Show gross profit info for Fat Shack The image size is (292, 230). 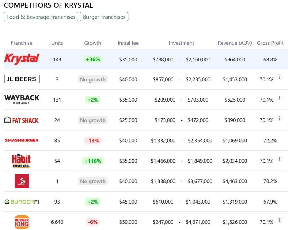point(279,118)
